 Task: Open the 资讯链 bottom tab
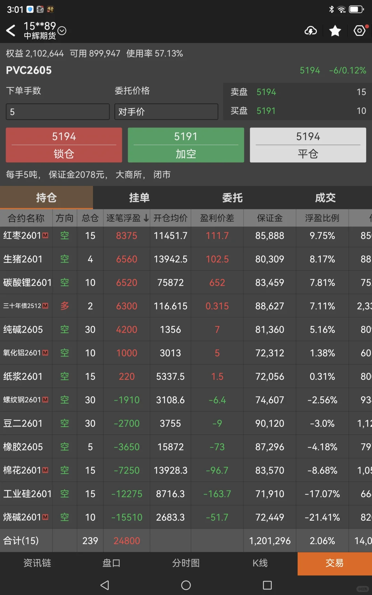coord(37,563)
